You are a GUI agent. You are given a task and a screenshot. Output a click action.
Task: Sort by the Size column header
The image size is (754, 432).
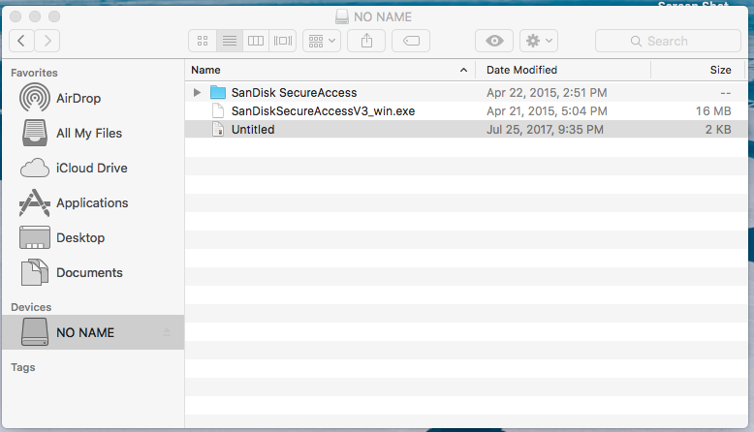(698, 70)
